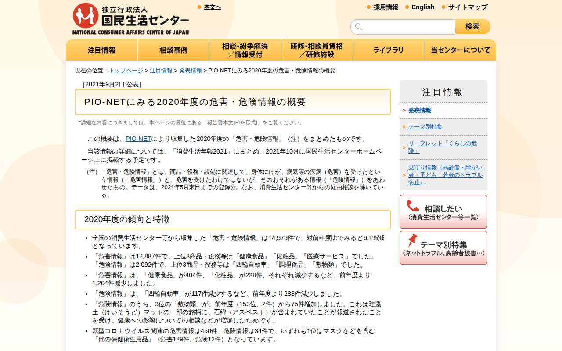Screen dimensions: 562x351
Task: Click the note about 報告書本文[PDF形式]
Action: [x=191, y=122]
